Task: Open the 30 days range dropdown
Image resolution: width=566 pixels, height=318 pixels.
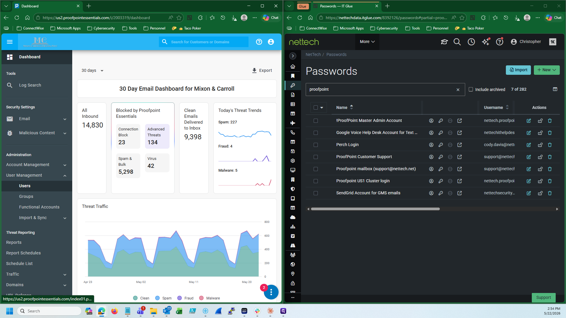Action: tap(93, 70)
